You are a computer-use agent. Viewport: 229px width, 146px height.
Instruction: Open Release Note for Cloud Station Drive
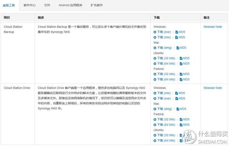point(213,88)
